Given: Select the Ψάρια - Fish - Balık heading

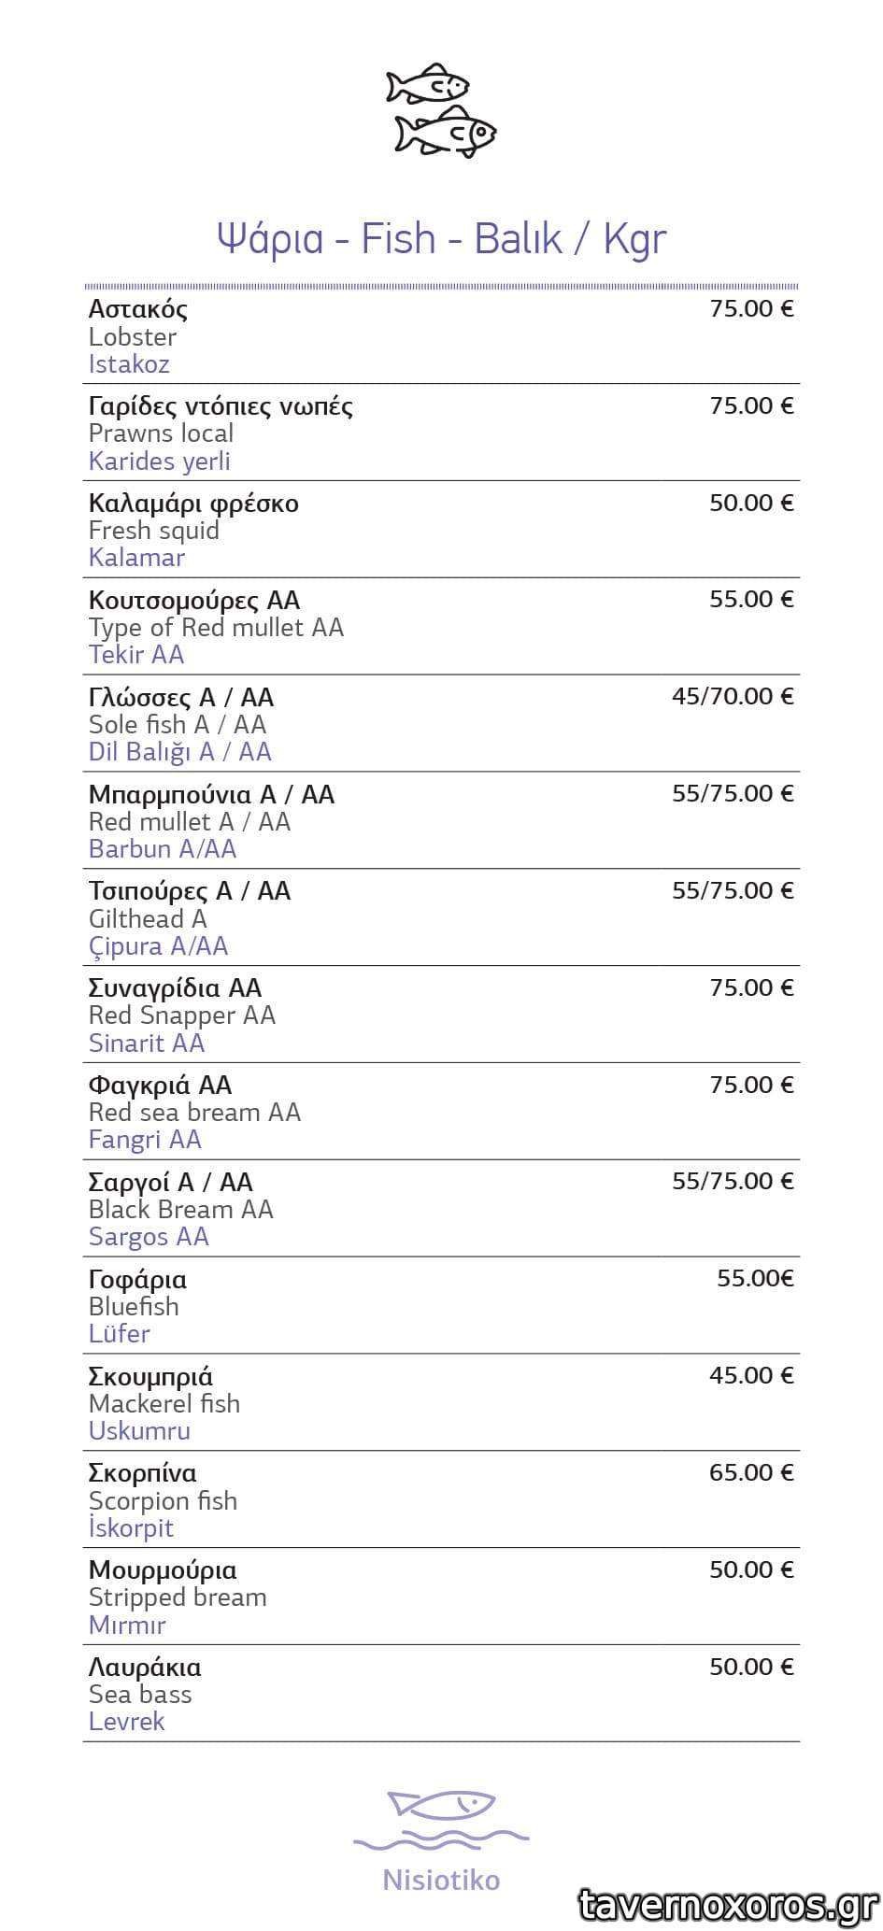Looking at the screenshot, I should 441,239.
